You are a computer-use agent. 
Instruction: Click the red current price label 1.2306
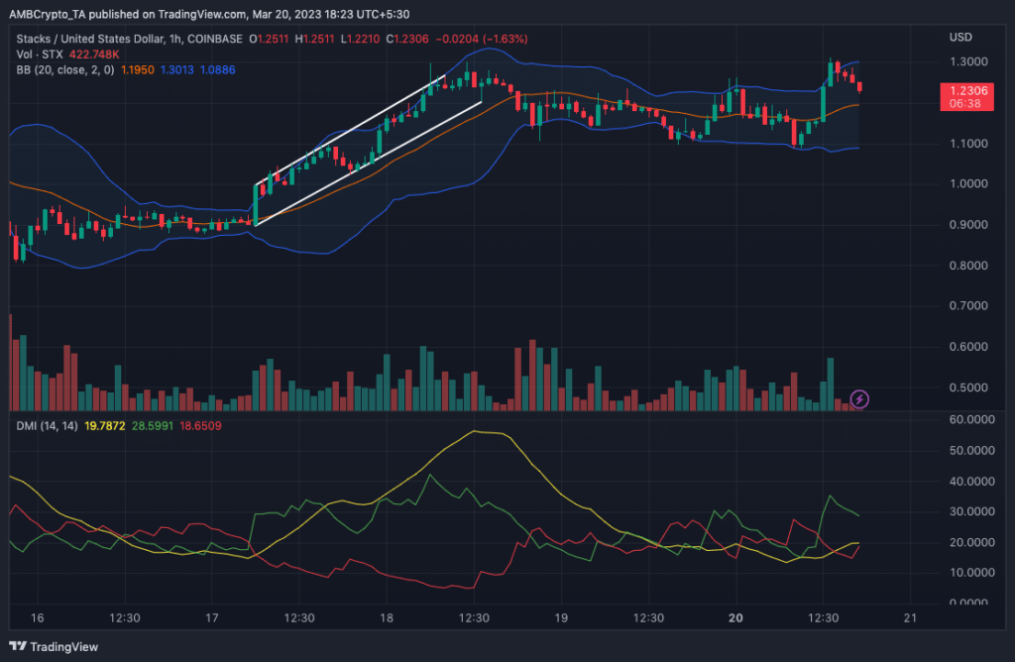point(964,90)
